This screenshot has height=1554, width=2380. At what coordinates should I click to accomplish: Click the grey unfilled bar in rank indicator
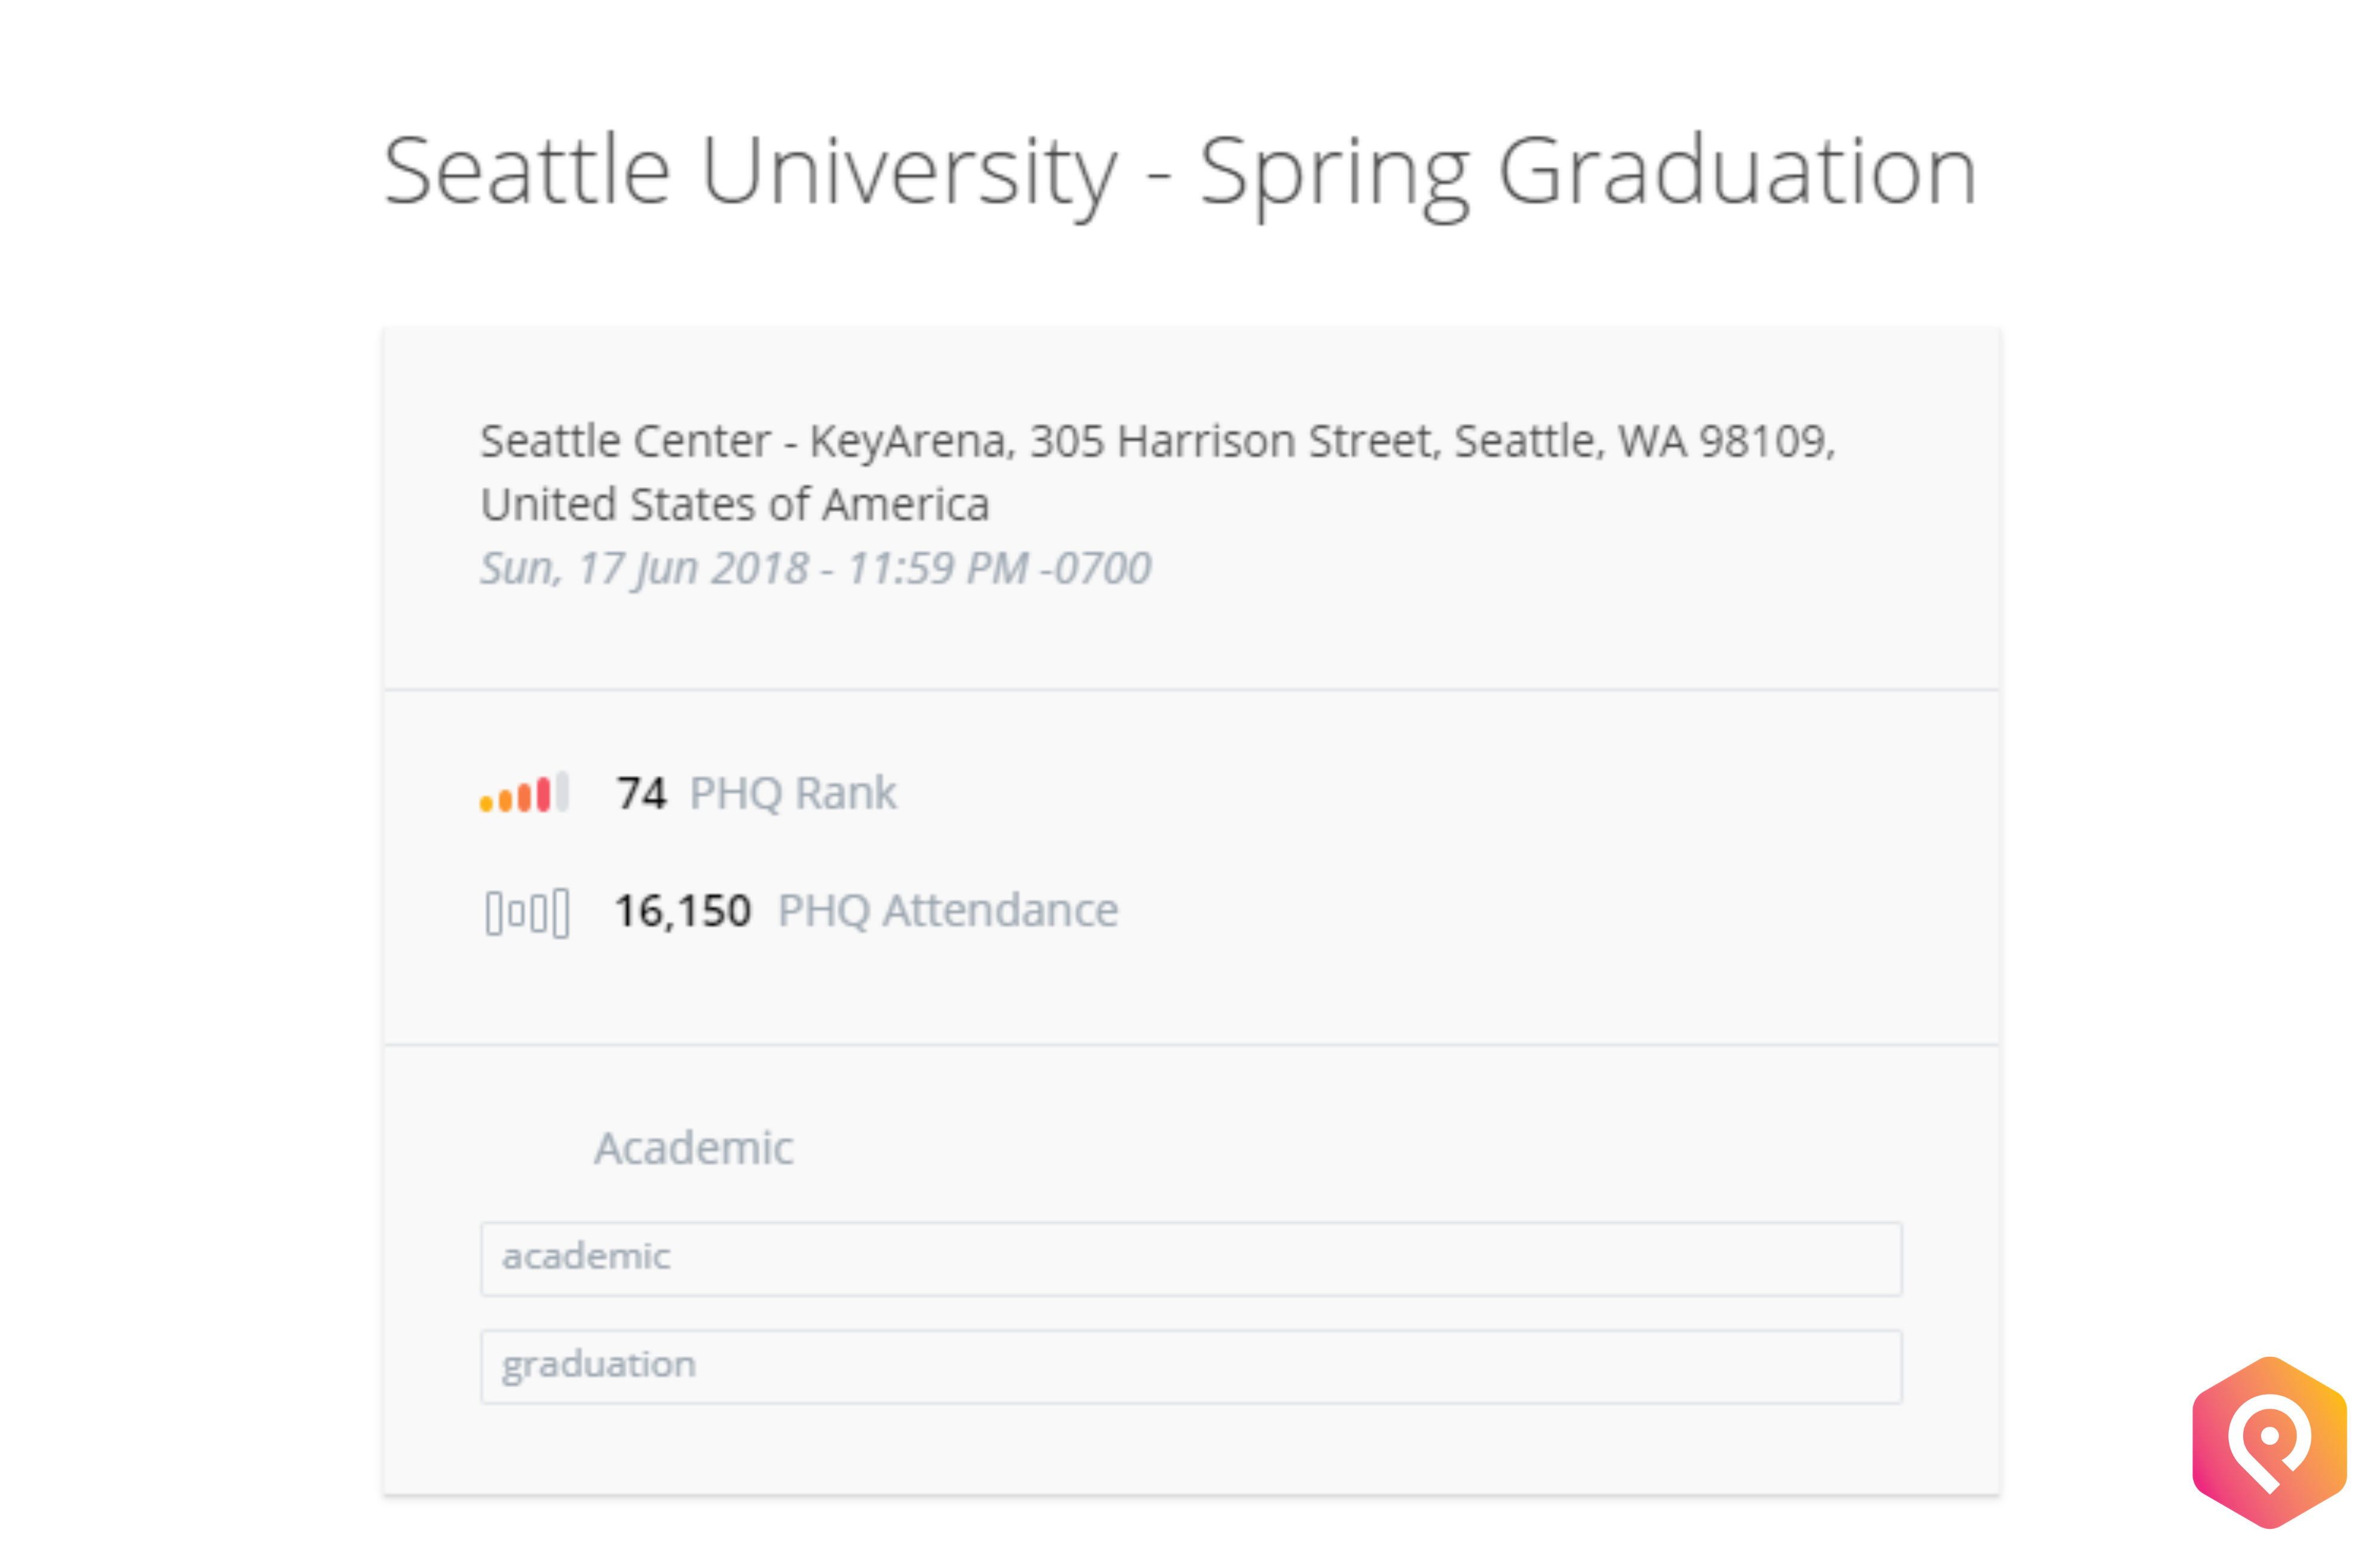click(563, 791)
